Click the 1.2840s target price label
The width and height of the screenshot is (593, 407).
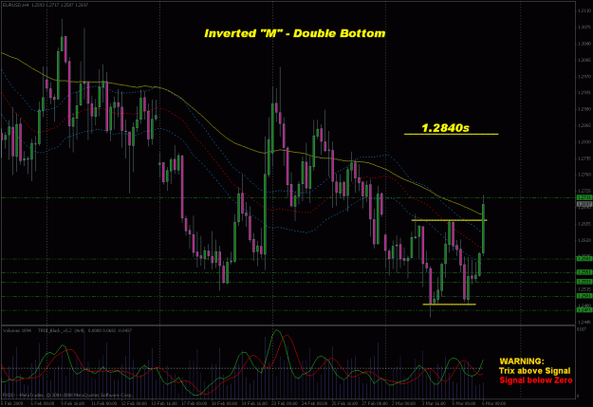click(445, 128)
